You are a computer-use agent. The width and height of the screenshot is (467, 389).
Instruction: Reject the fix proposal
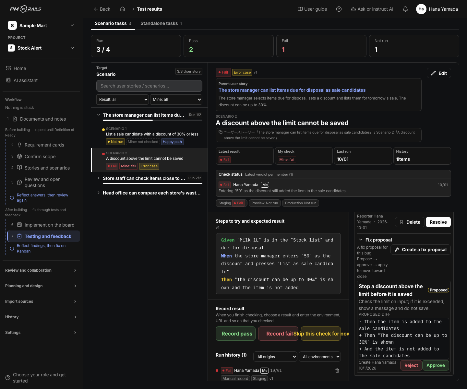[x=411, y=365]
